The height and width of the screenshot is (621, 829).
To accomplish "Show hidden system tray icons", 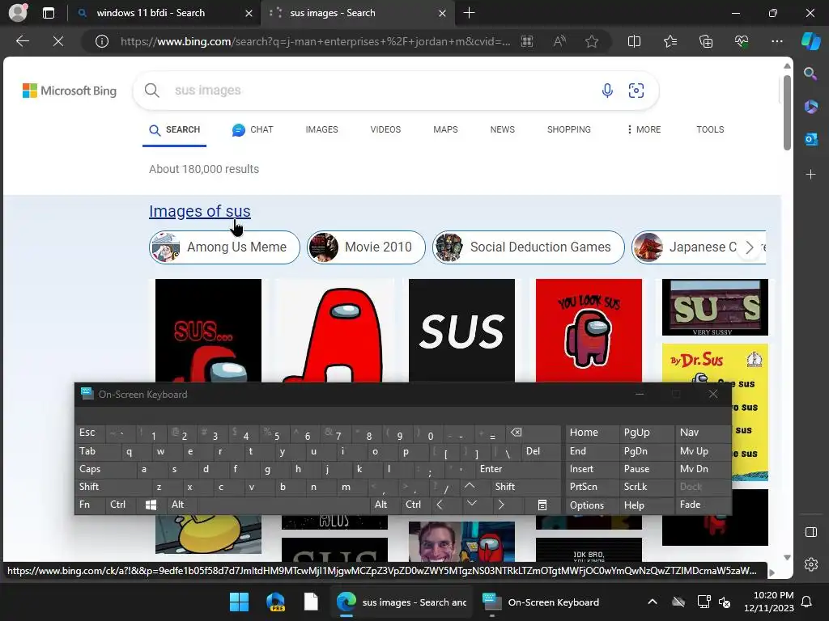I will 653,602.
